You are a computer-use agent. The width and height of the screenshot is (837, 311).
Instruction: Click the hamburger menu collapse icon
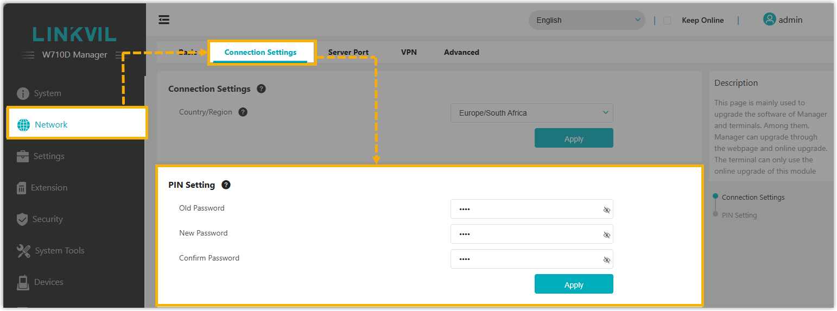164,20
